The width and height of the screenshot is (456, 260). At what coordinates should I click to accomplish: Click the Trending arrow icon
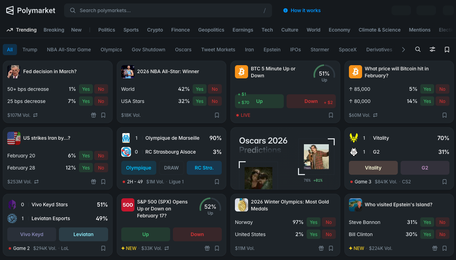click(10, 30)
